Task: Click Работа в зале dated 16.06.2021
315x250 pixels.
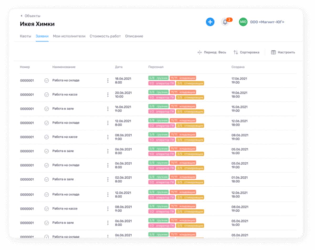Action: click(x=63, y=109)
